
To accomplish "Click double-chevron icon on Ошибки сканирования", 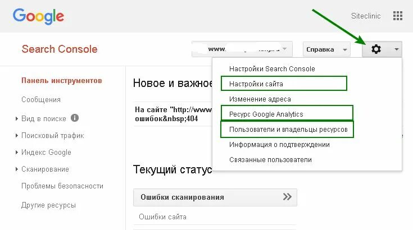I will tap(287, 197).
